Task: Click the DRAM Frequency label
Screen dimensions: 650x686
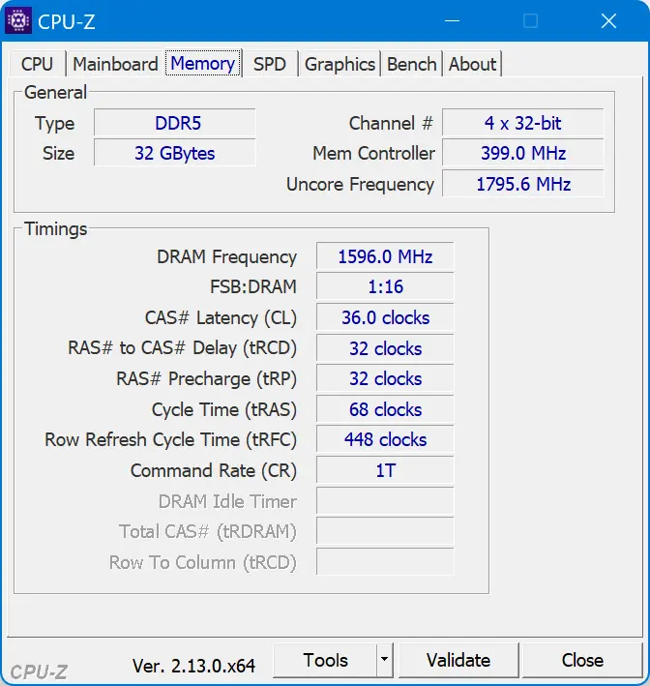Action: point(226,256)
